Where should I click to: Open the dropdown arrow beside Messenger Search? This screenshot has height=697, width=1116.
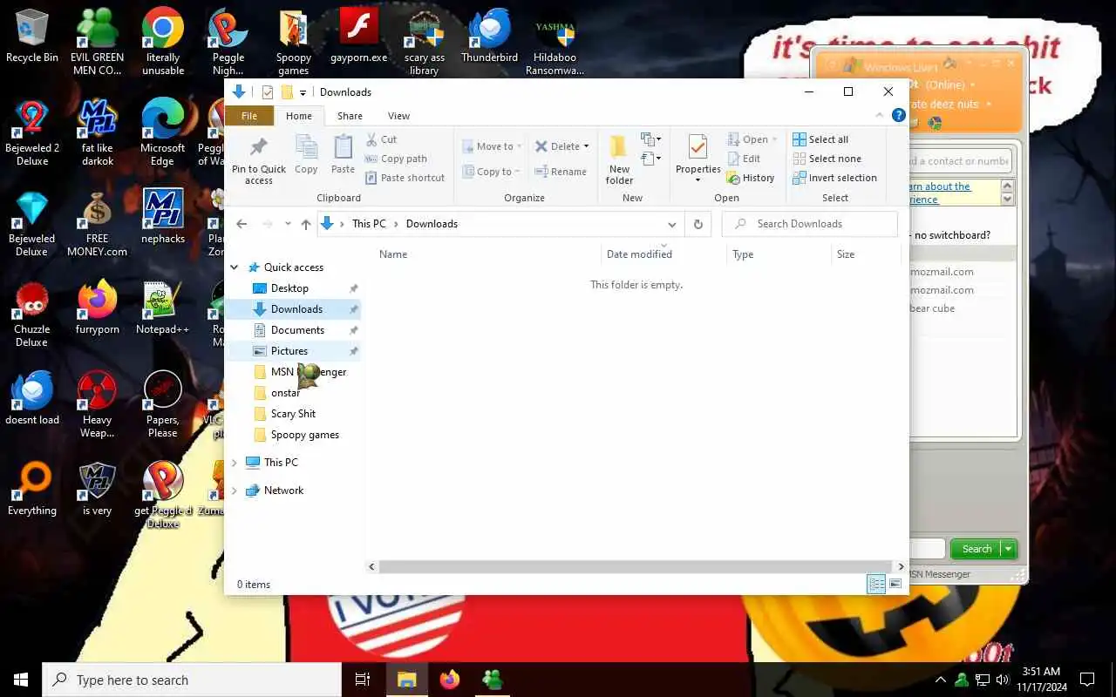coord(1009,549)
